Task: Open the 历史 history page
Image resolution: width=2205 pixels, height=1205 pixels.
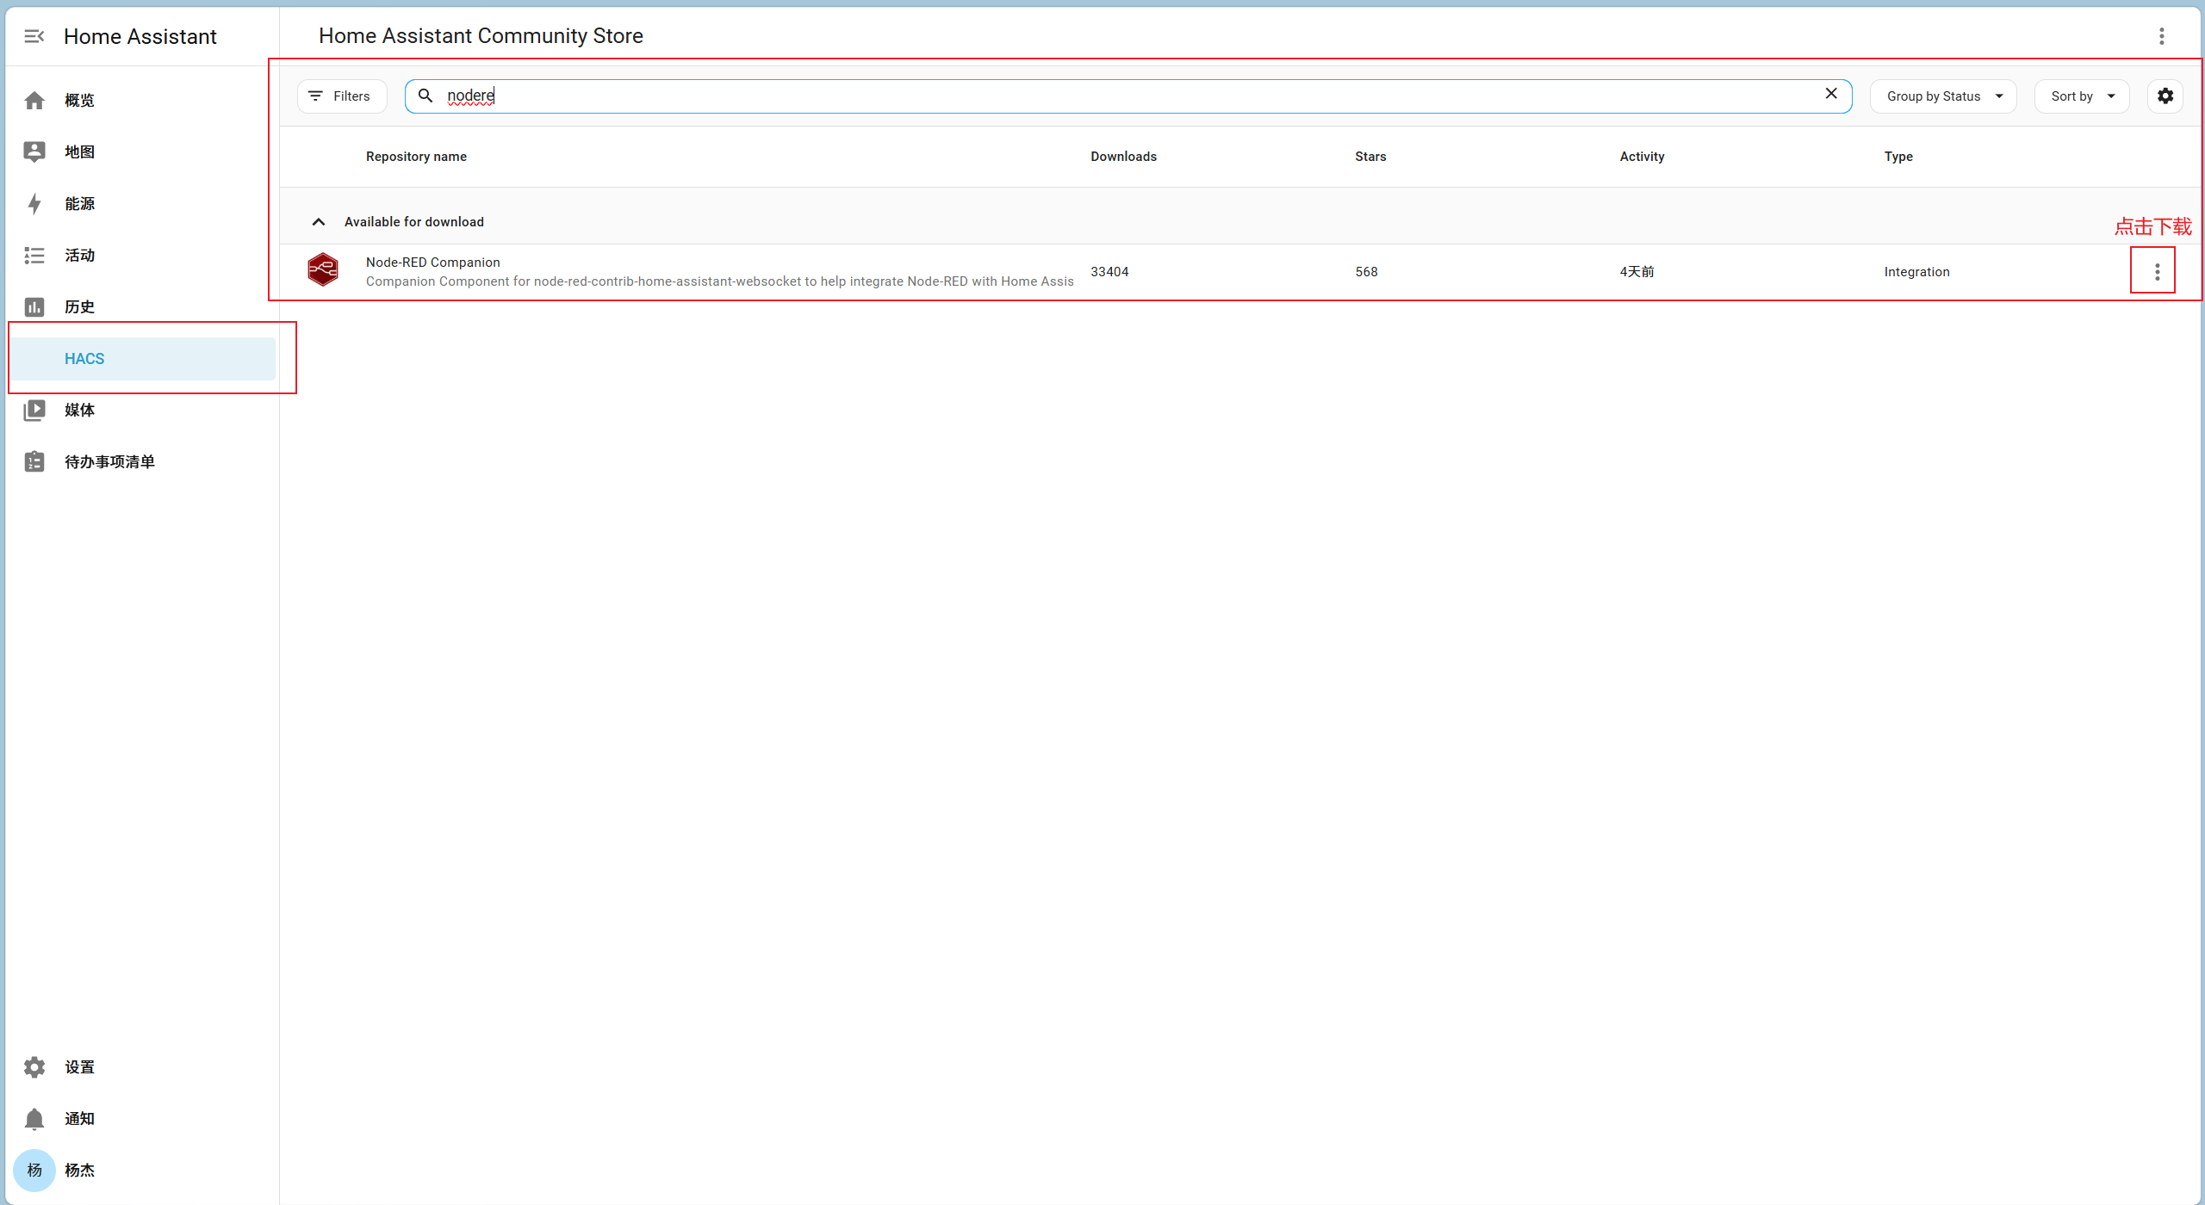Action: pyautogui.click(x=79, y=307)
